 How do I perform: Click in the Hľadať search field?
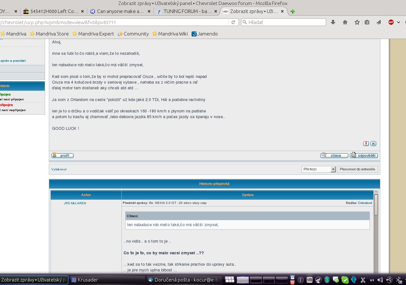285,22
